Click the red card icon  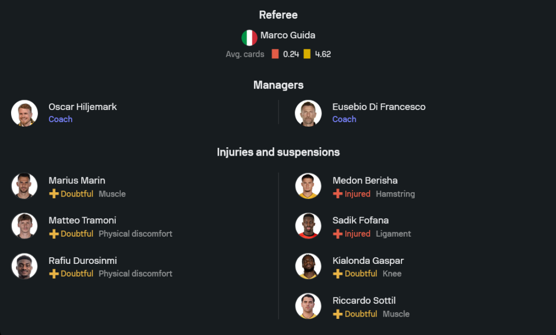click(x=275, y=54)
